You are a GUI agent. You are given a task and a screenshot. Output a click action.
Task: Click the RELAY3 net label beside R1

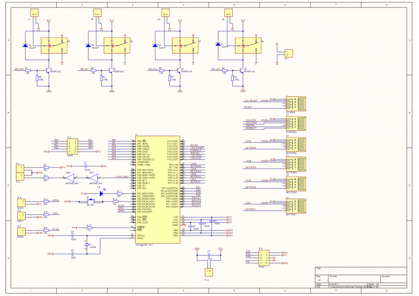(19, 69)
